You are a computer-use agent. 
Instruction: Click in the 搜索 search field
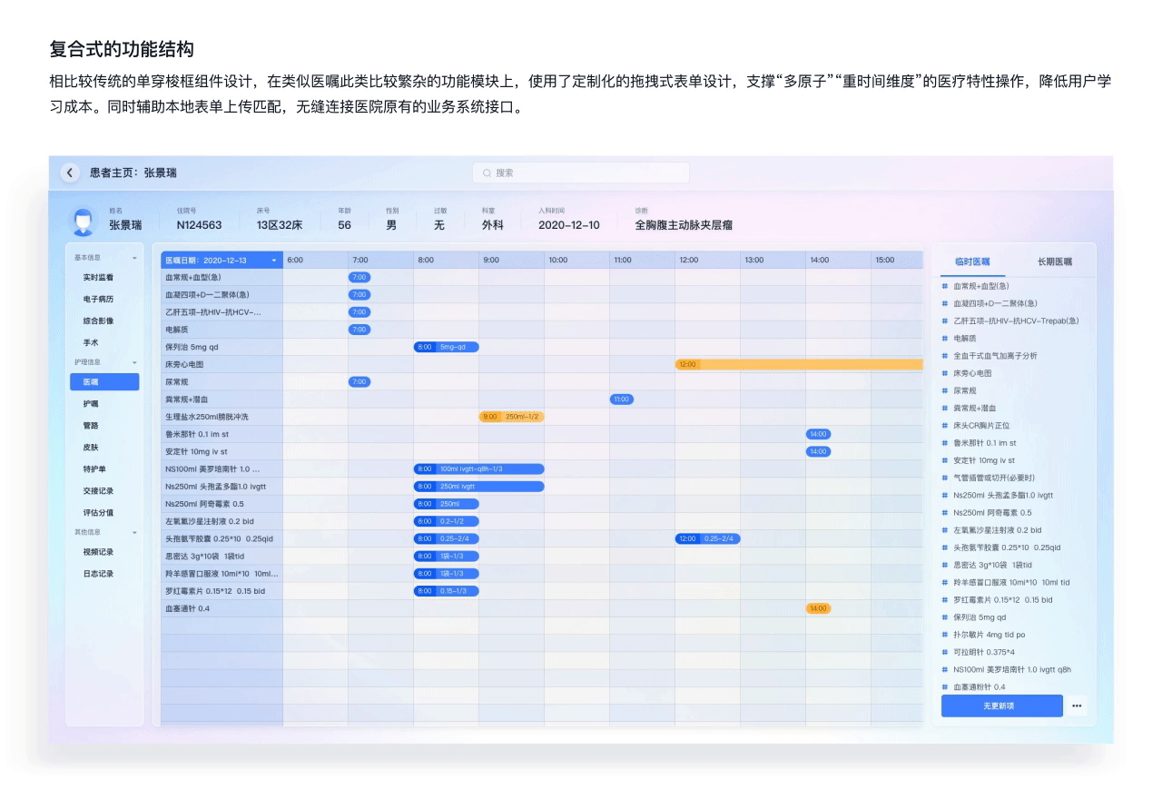(581, 173)
